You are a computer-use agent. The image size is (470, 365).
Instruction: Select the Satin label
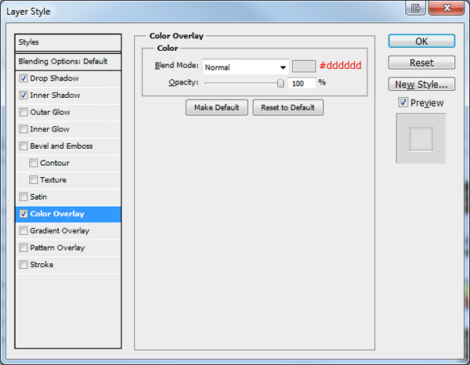(38, 197)
